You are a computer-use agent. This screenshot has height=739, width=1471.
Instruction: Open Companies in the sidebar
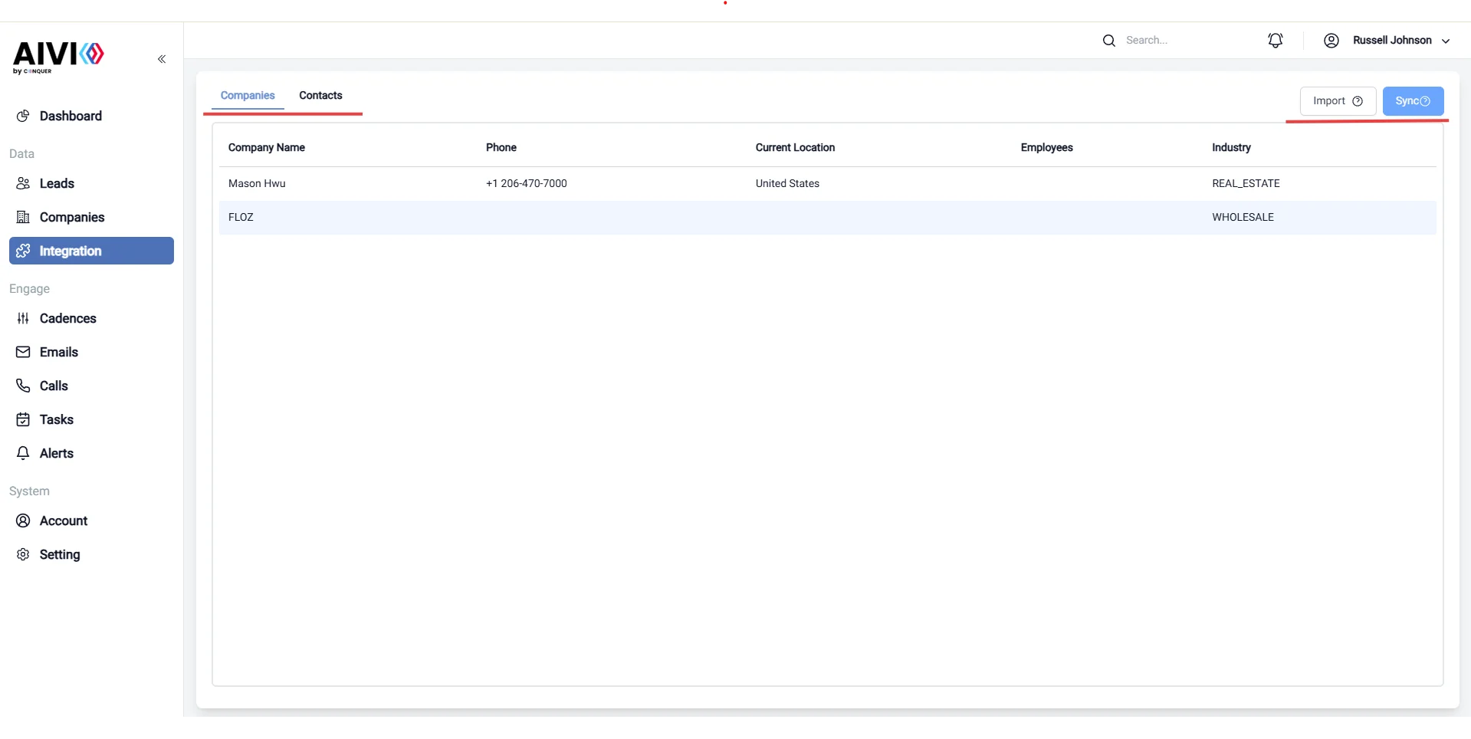(91, 217)
